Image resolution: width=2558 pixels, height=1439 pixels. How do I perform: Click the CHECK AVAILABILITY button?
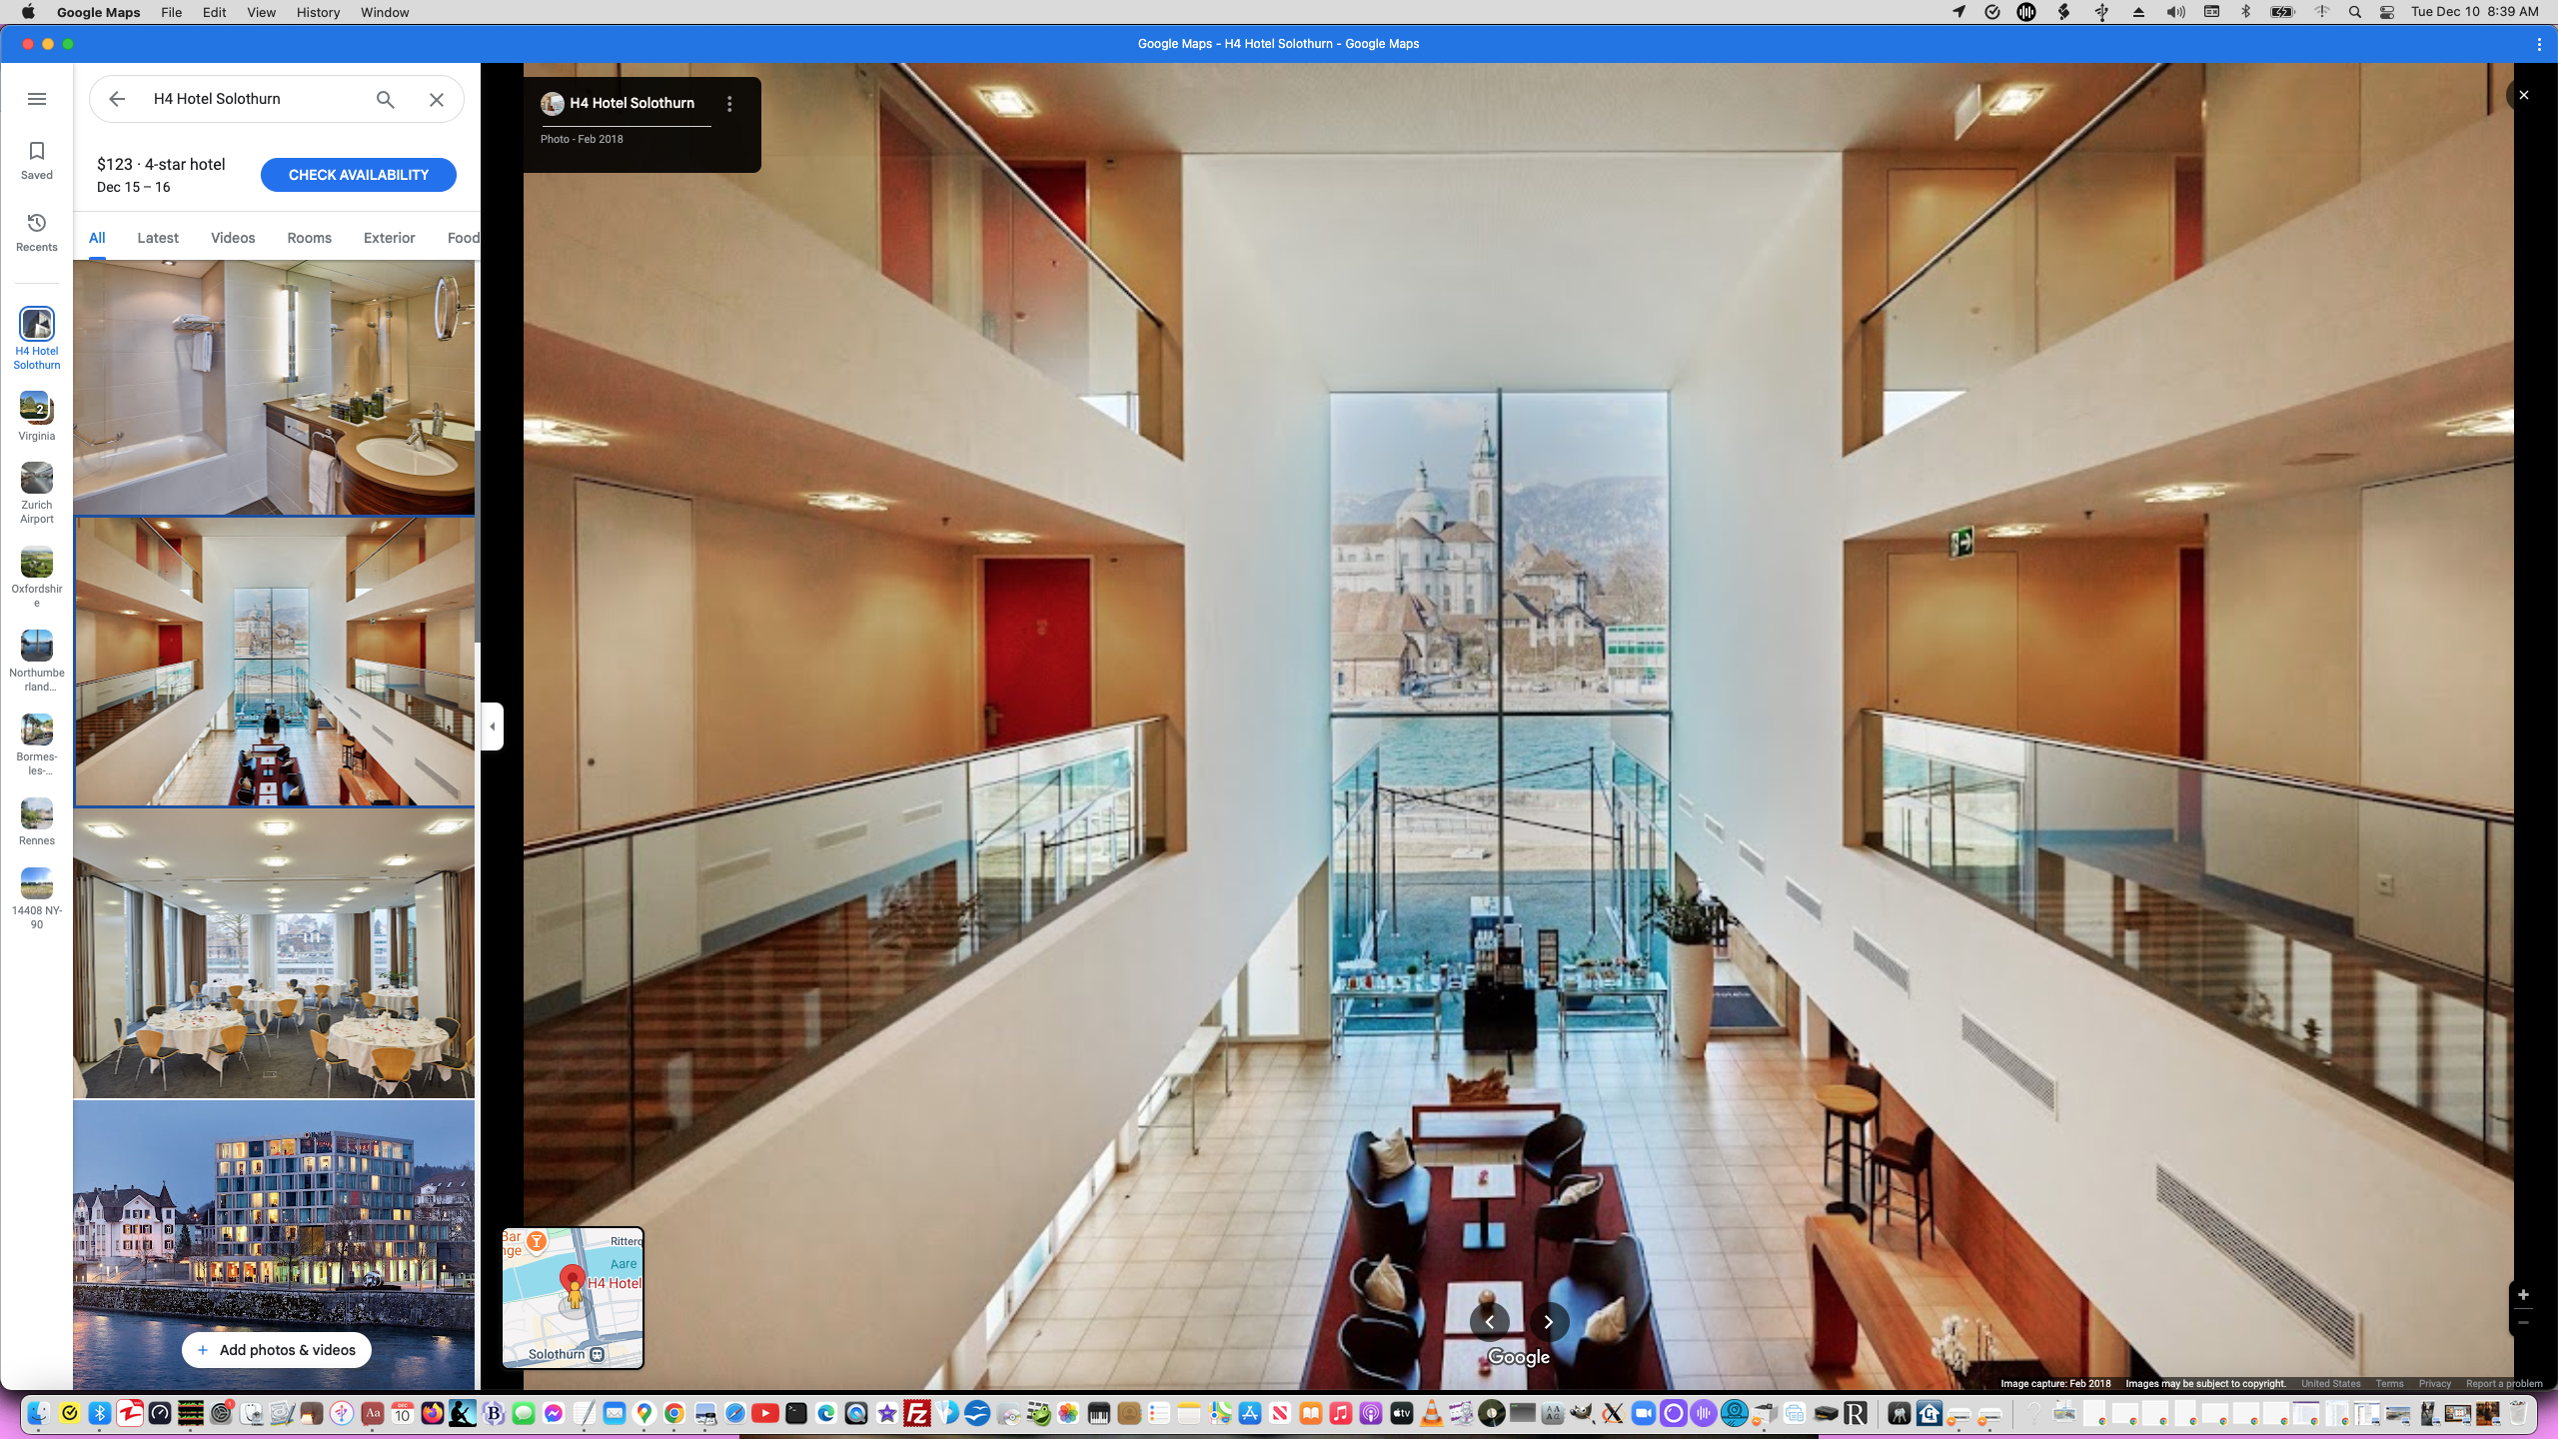click(358, 175)
